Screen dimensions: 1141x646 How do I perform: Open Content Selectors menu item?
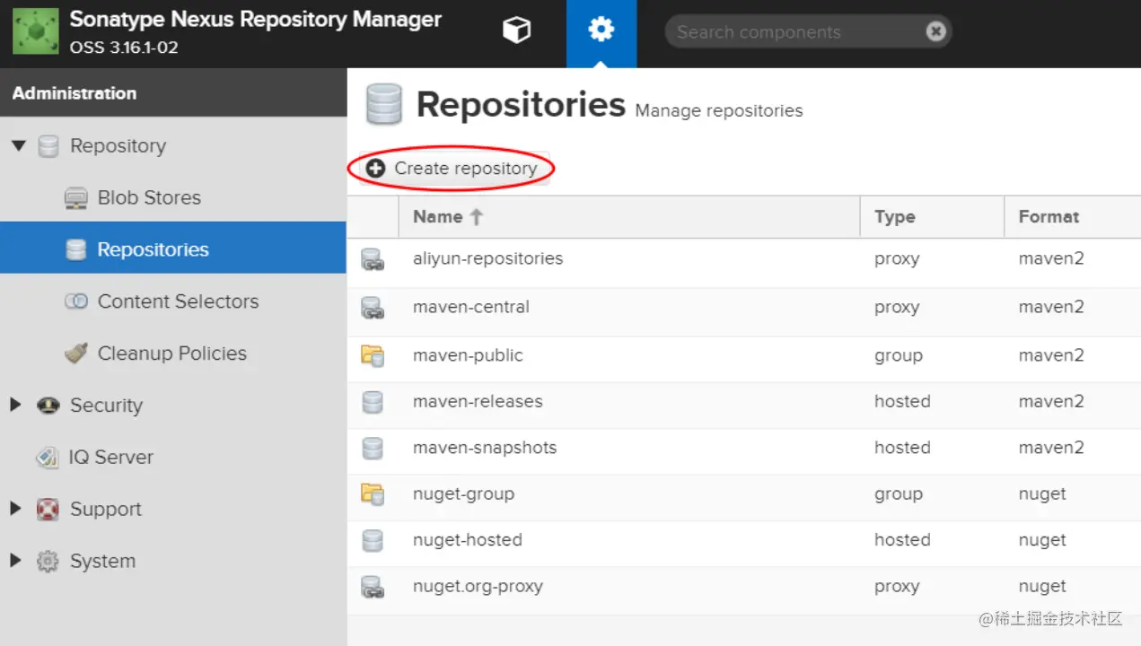coord(178,301)
